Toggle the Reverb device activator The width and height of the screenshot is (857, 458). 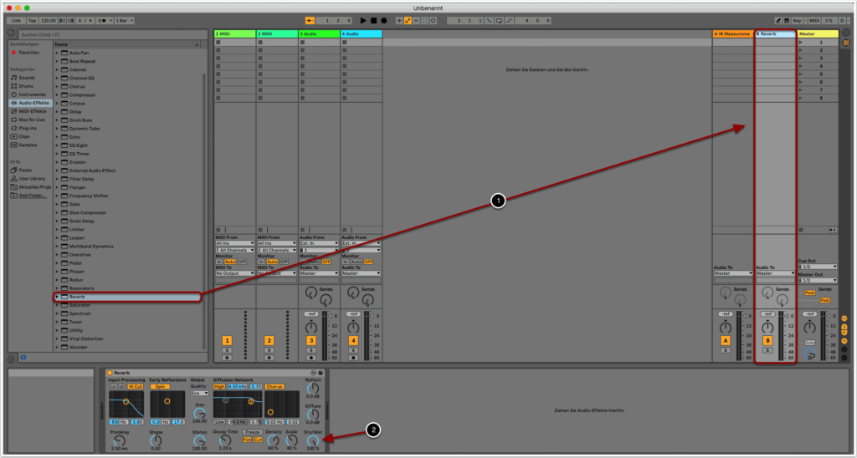[110, 372]
